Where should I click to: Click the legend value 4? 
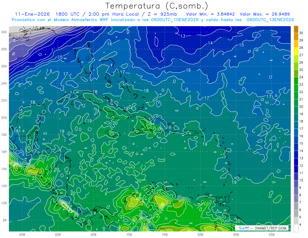pos(301,225)
